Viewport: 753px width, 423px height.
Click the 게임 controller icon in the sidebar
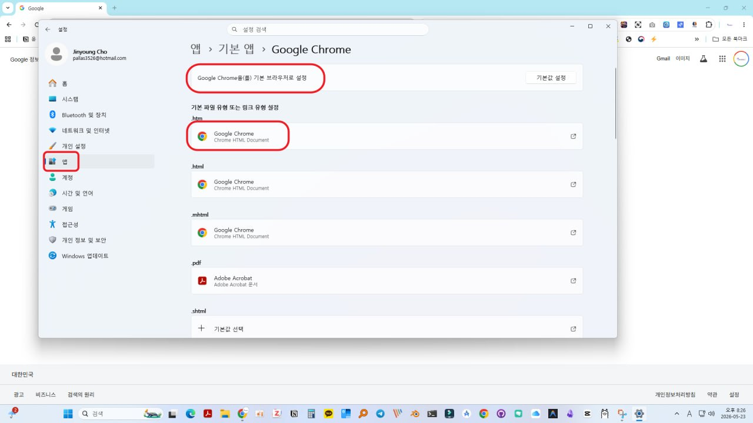[x=52, y=209]
